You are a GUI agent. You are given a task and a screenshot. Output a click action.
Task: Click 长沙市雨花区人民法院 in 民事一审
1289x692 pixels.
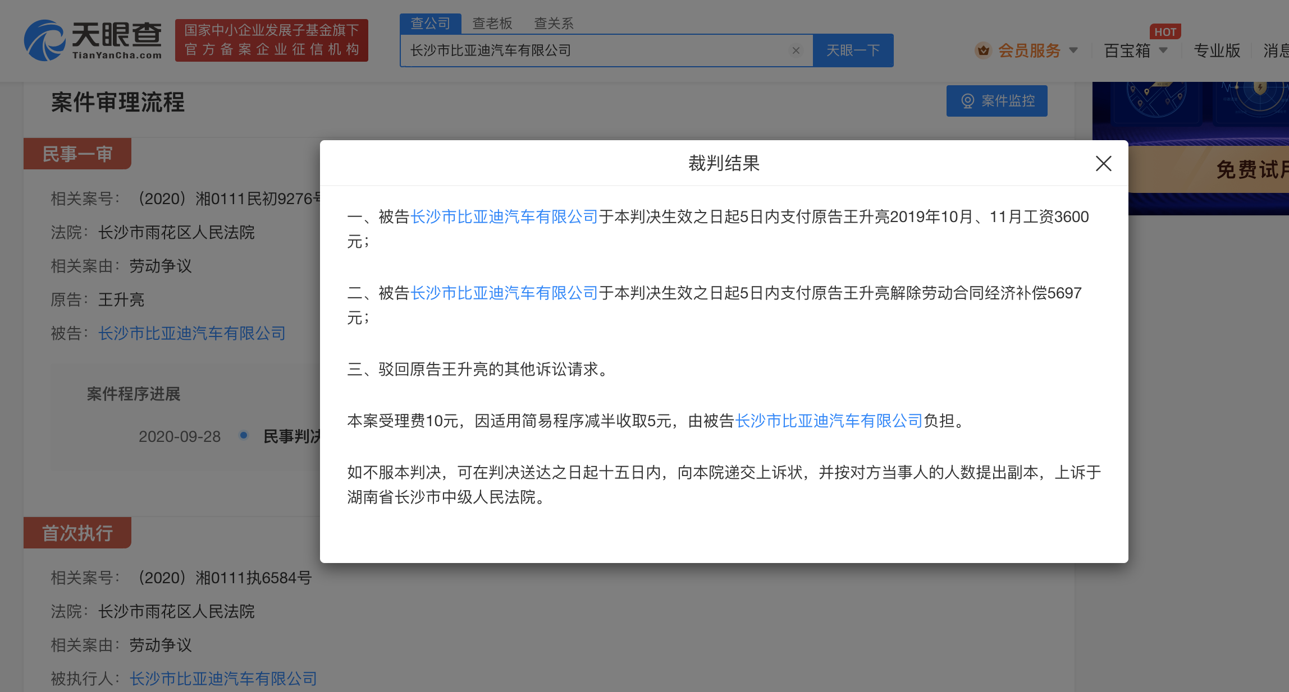coord(176,233)
